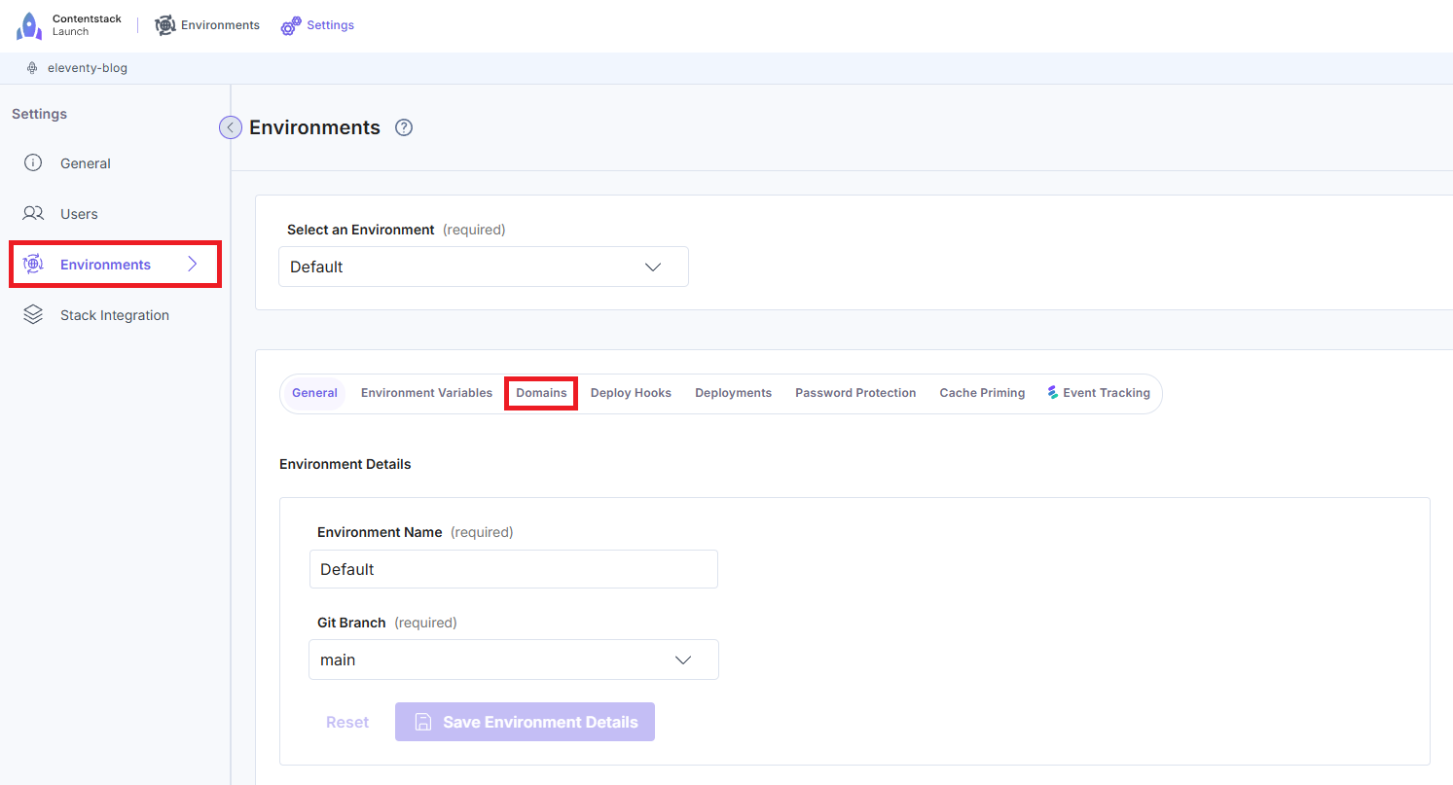The image size is (1453, 785).
Task: Click the Users icon in the sidebar
Action: click(33, 213)
